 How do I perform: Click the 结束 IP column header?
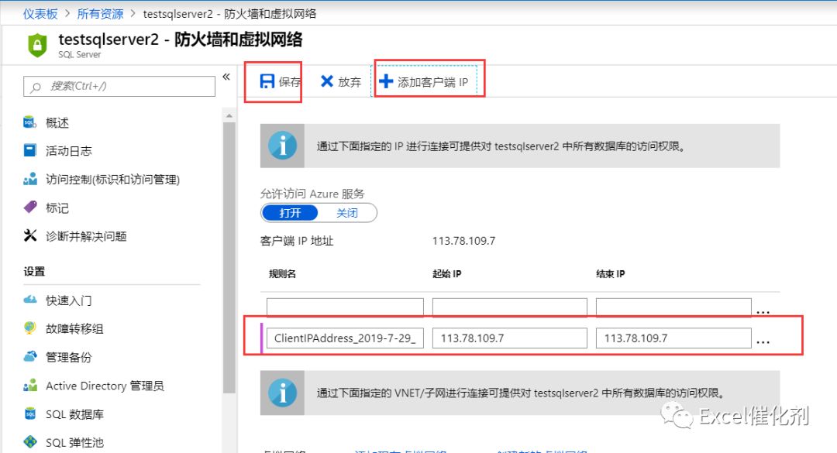(x=610, y=273)
